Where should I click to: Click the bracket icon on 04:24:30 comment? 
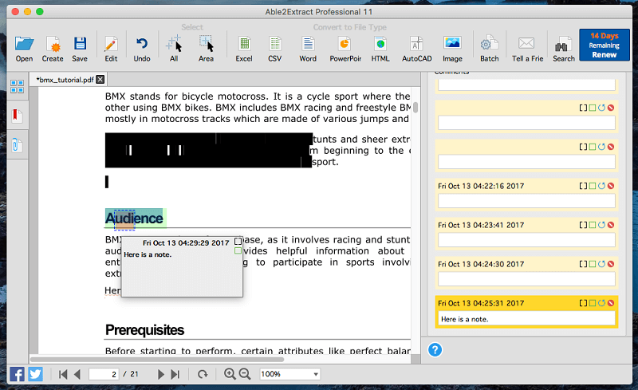tap(583, 264)
